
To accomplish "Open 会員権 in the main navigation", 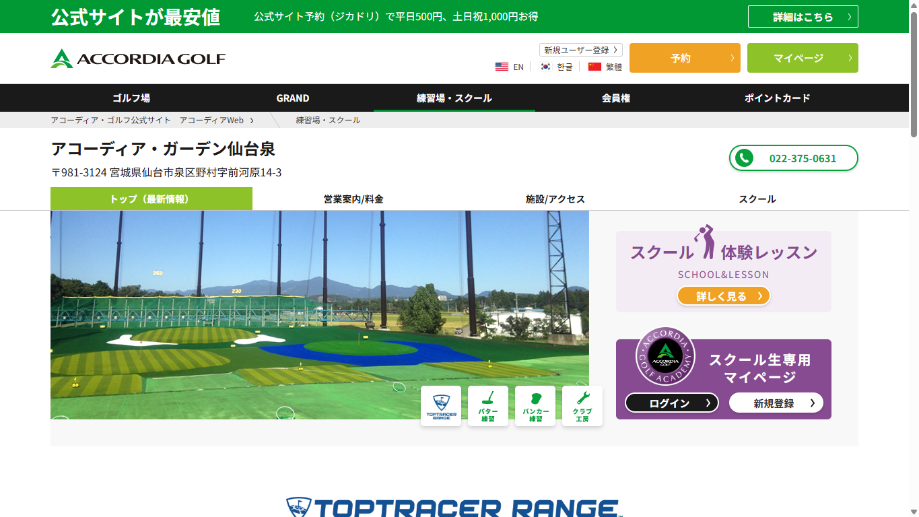I will (x=616, y=98).
